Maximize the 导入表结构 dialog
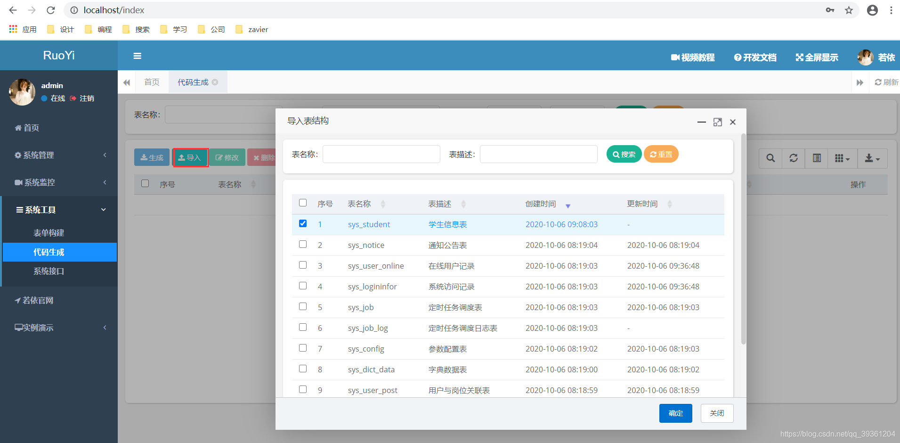 [718, 122]
